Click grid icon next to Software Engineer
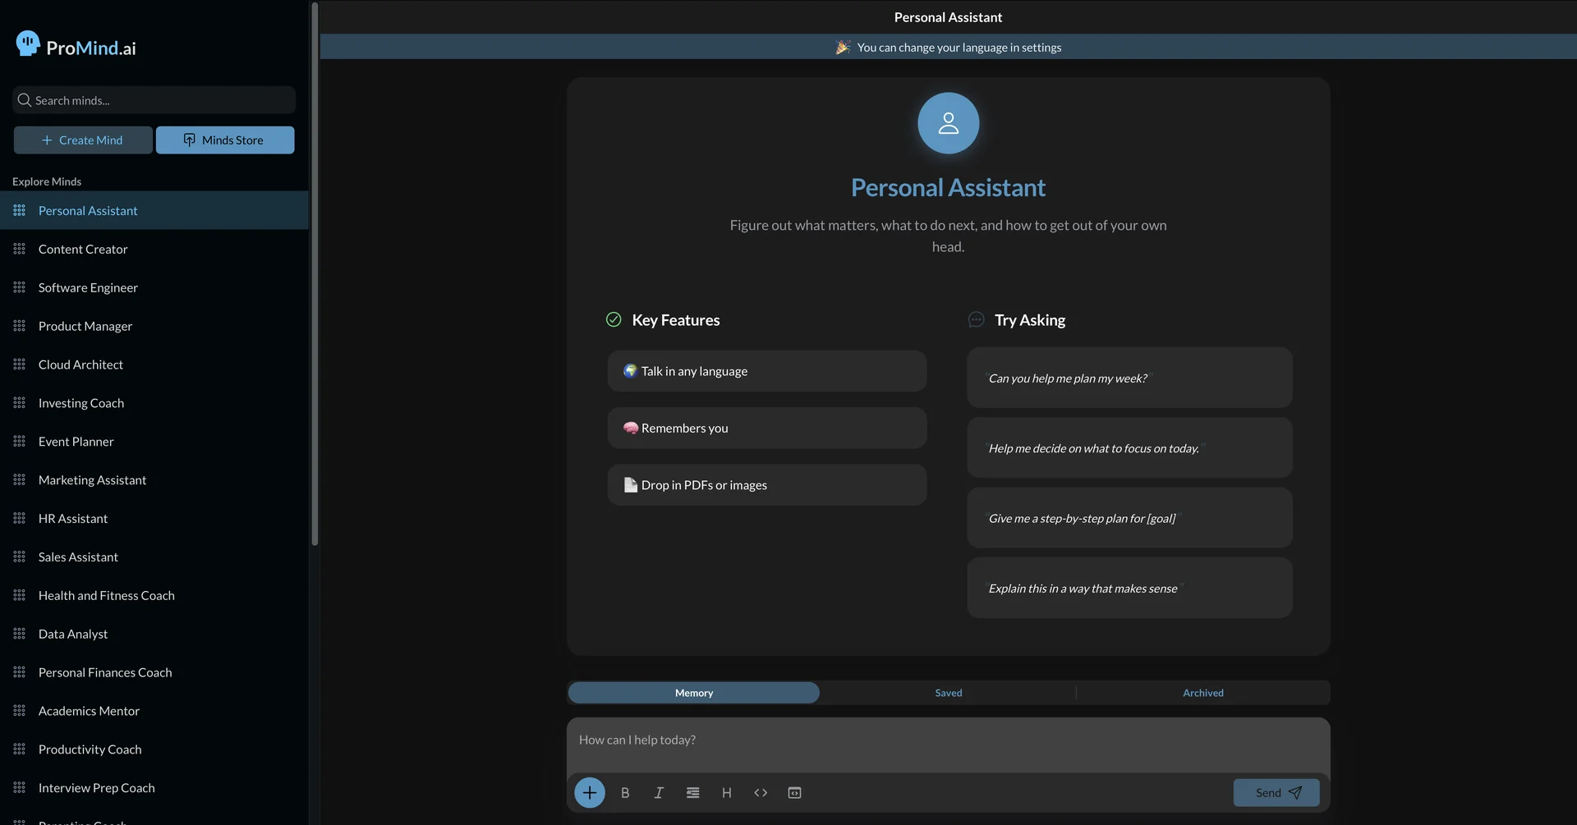 pos(20,287)
